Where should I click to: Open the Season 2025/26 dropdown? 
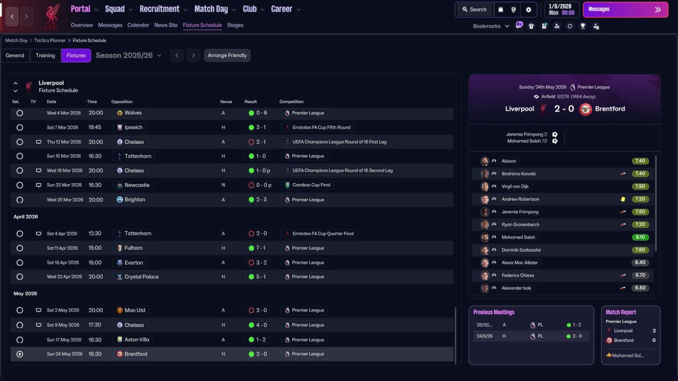(x=129, y=55)
